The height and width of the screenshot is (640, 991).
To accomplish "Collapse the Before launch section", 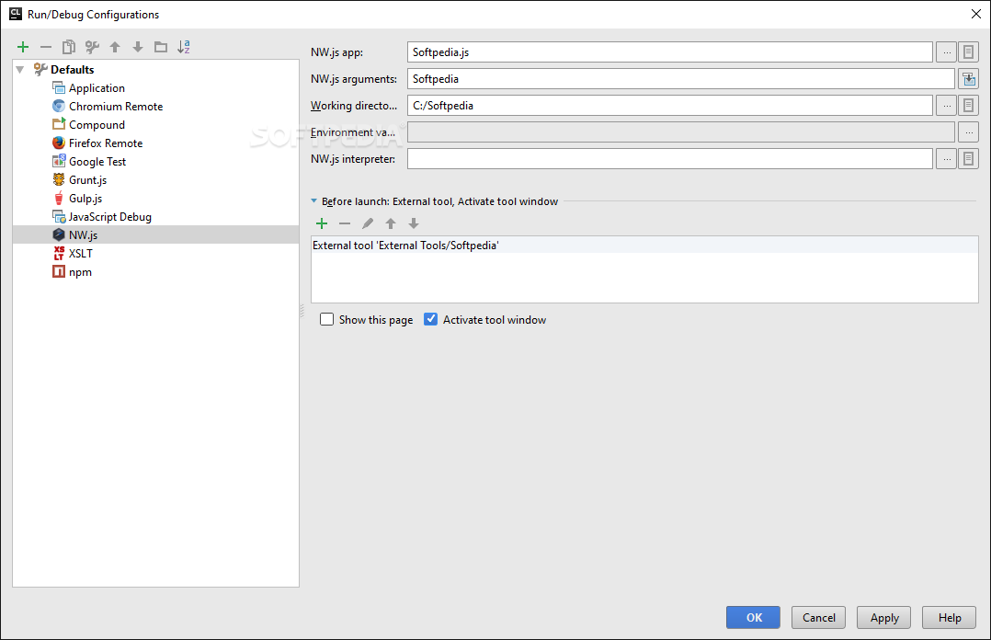I will coord(314,201).
